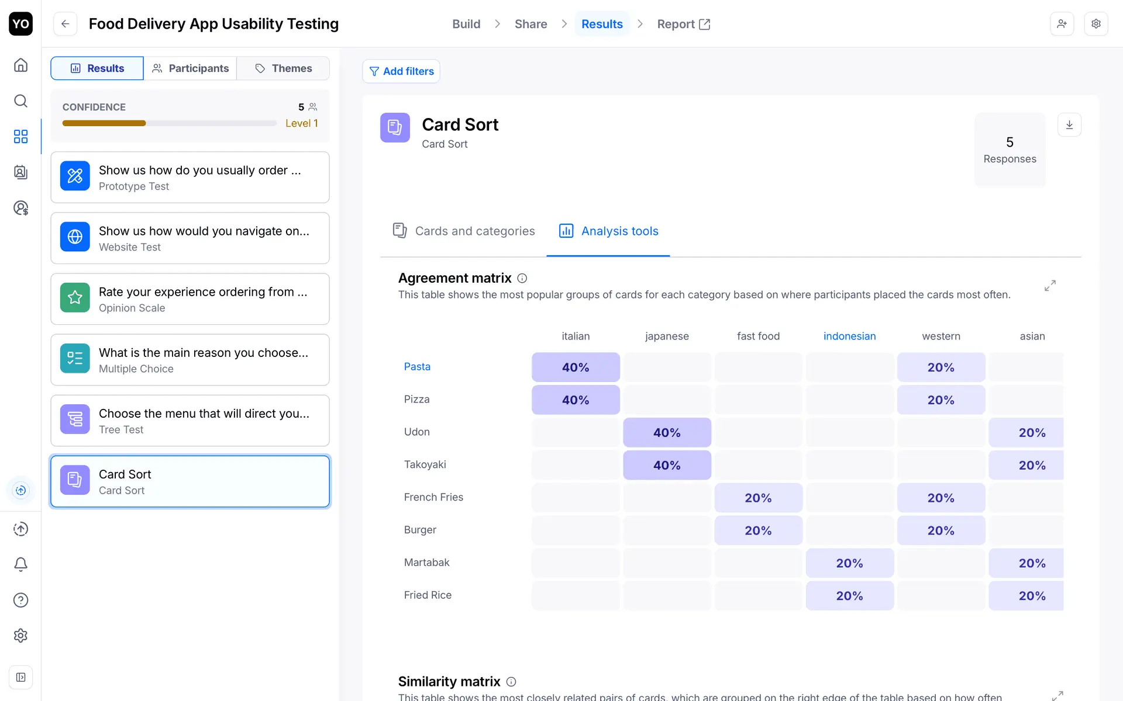Switch to Cards and categories tab

463,231
